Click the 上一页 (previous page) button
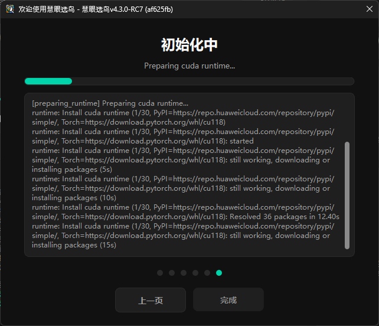Screen dimensions: 379x326 click(151, 300)
